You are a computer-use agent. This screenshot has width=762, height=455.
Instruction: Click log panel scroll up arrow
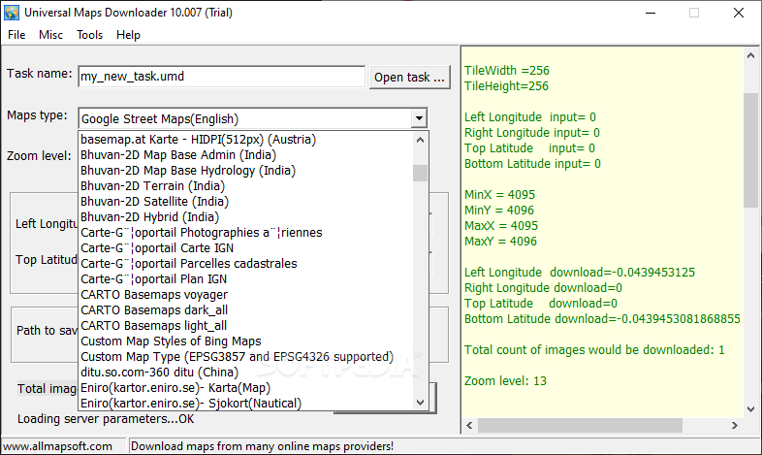(750, 56)
